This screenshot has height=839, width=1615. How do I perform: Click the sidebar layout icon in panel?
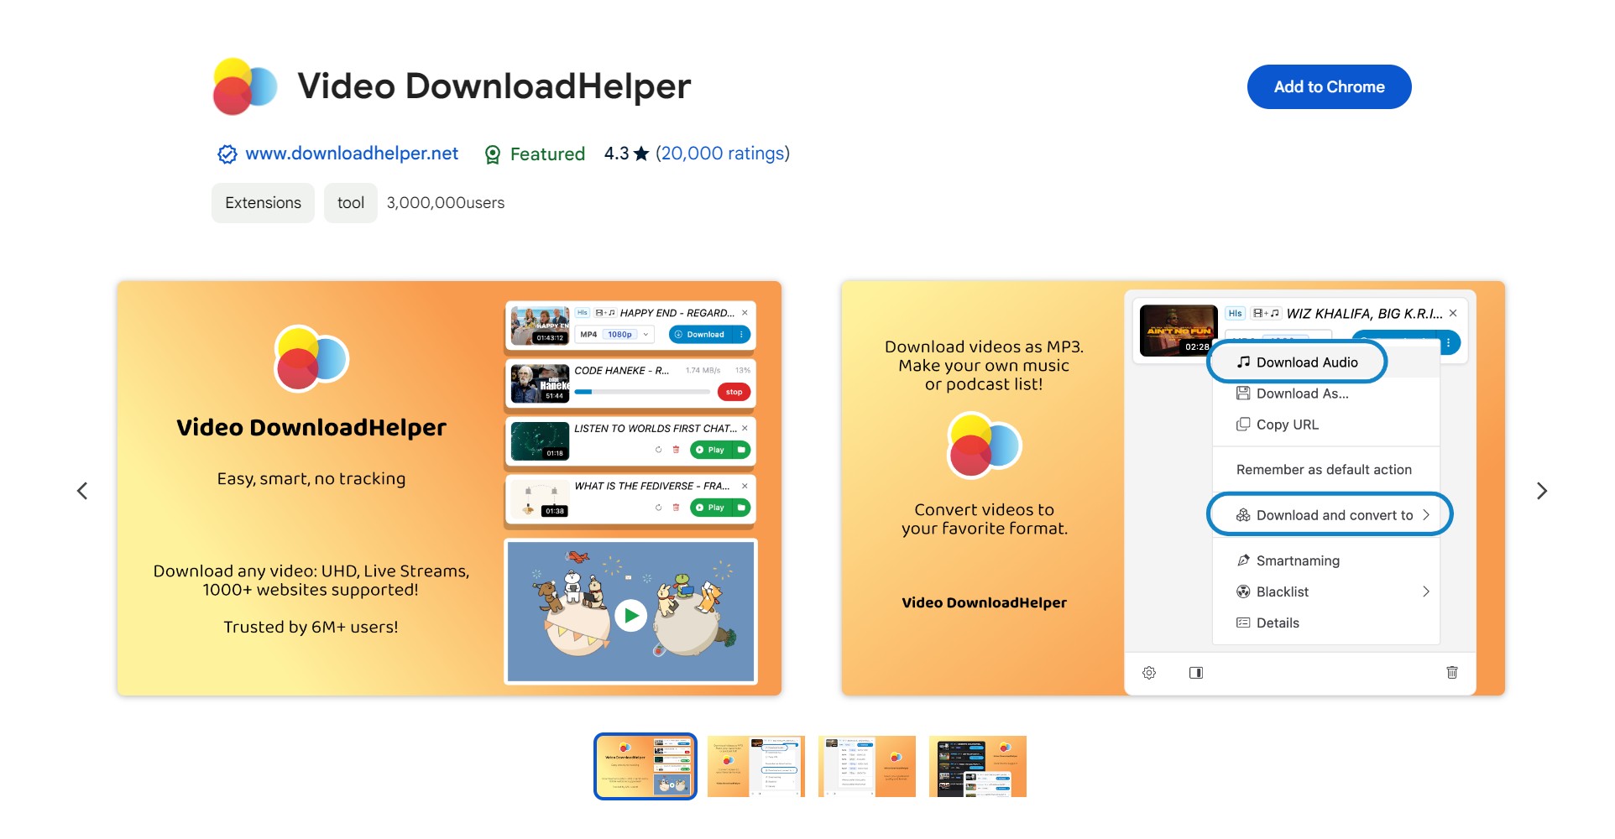point(1196,673)
